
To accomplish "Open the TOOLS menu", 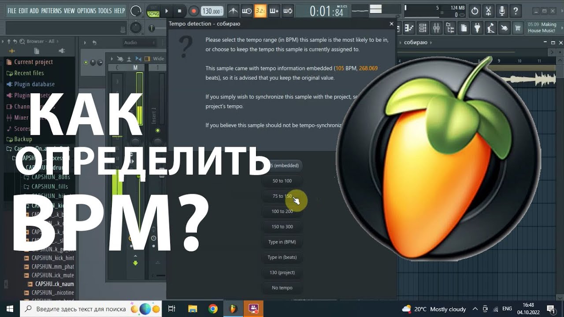I will (x=105, y=11).
